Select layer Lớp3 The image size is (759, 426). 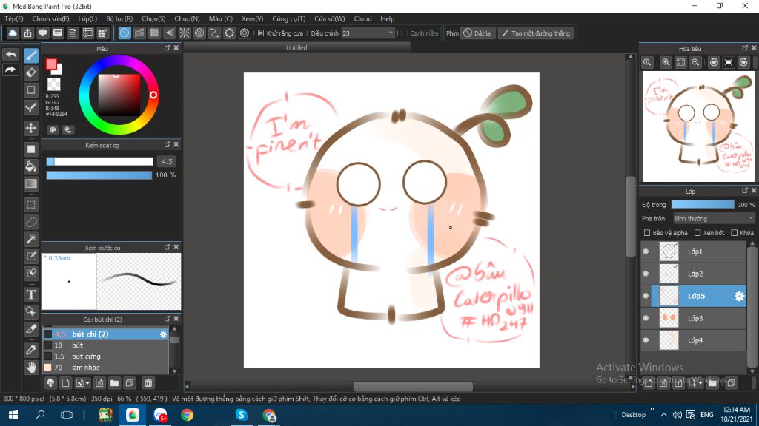click(x=695, y=318)
